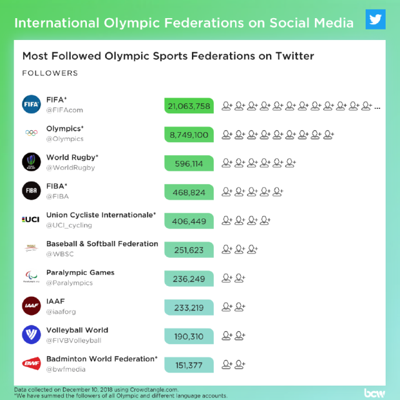Open the @bwfmedia handle link
This screenshot has width=400, height=400.
click(66, 369)
